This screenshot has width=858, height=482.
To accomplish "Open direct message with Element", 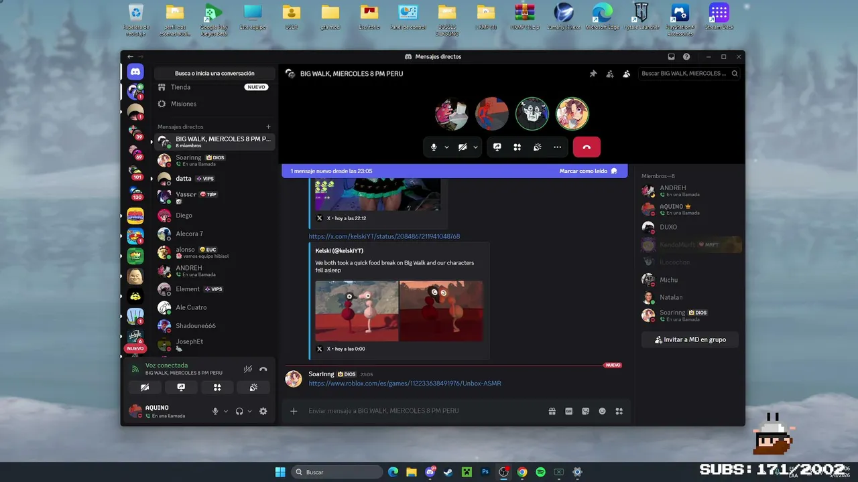I will (x=214, y=289).
